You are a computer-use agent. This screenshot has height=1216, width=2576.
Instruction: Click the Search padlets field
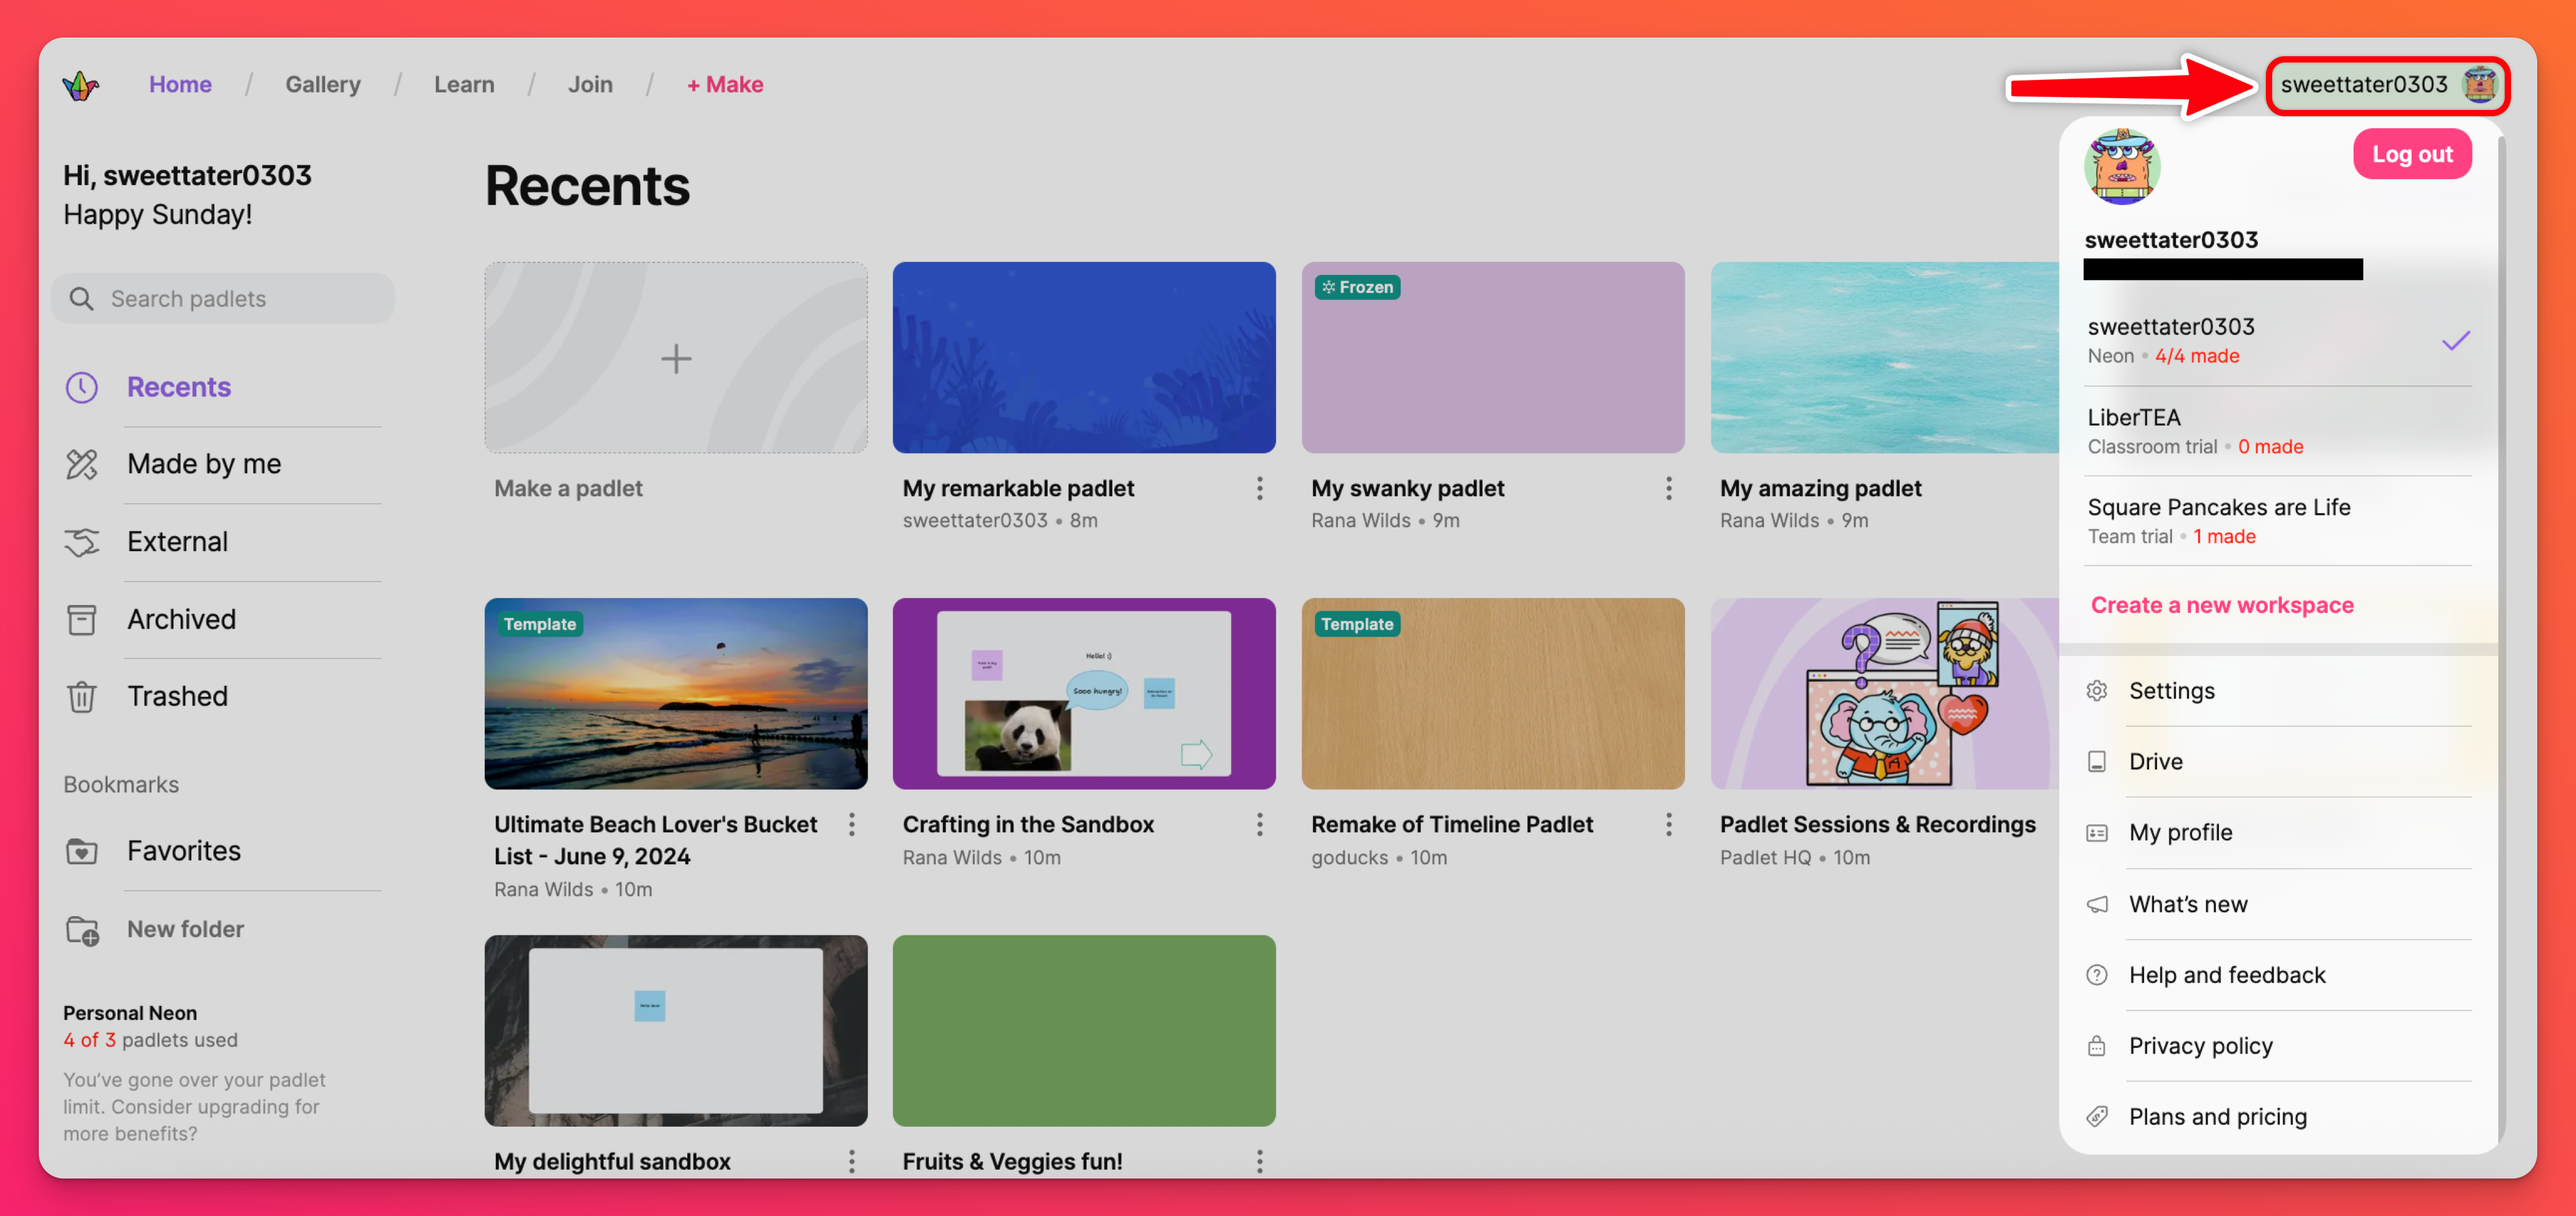click(223, 299)
